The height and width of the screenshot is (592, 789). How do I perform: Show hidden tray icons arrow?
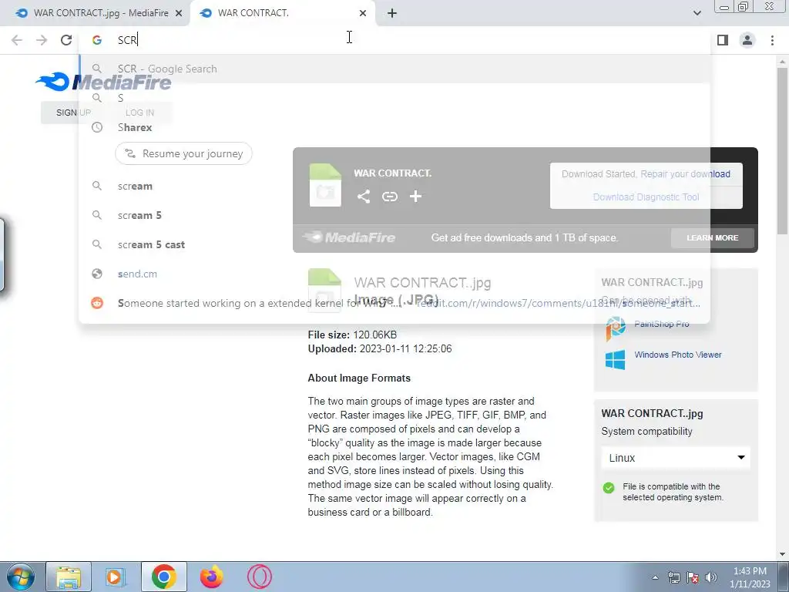(x=655, y=577)
